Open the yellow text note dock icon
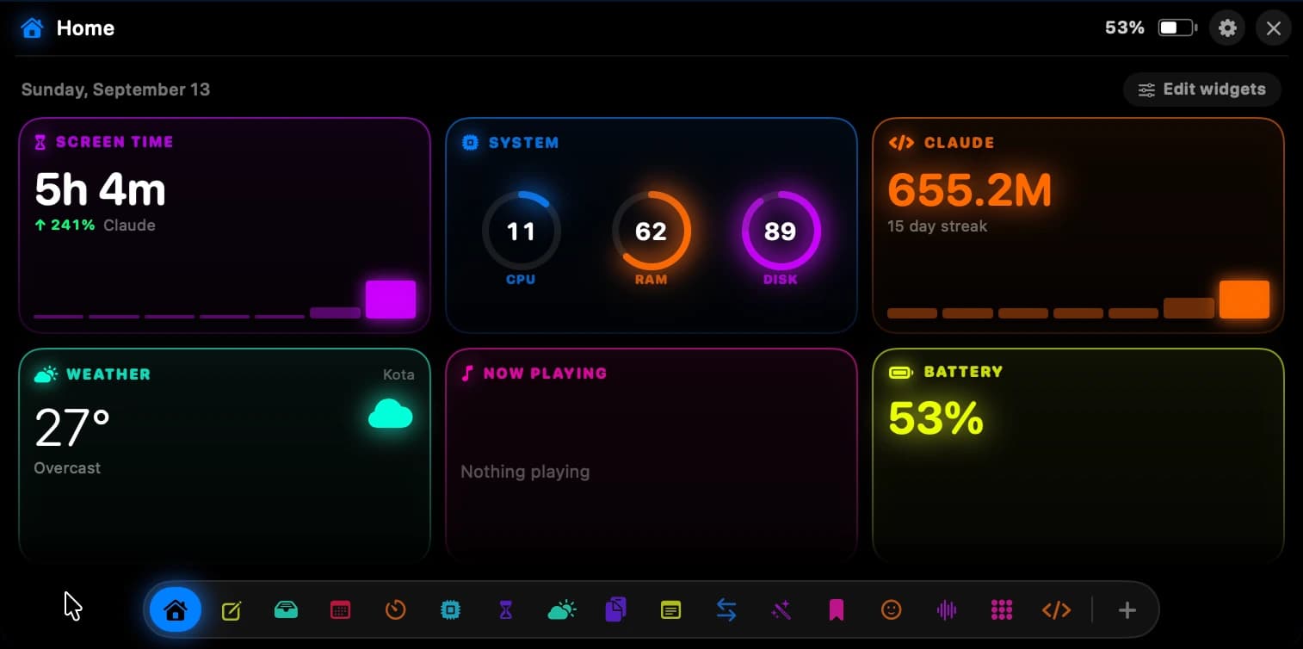The image size is (1303, 649). click(670, 611)
